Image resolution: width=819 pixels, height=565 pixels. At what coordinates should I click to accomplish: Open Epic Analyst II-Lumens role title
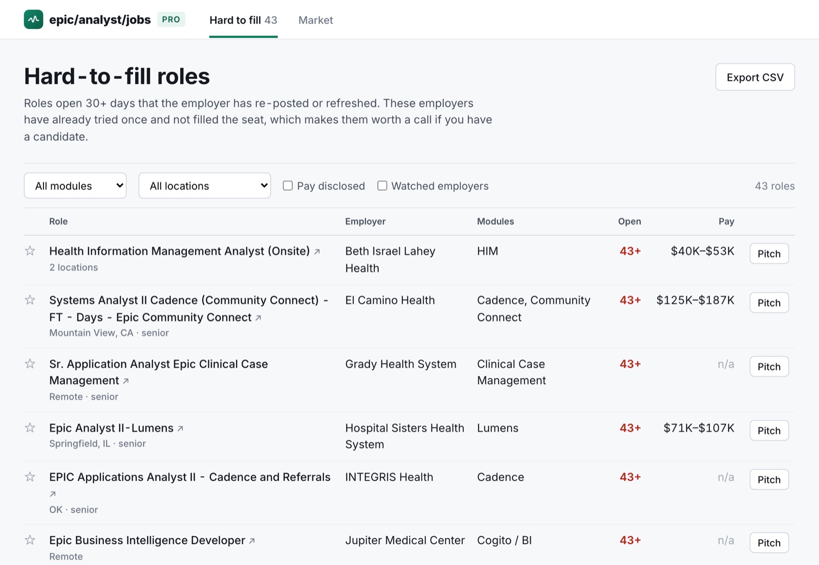click(x=111, y=428)
